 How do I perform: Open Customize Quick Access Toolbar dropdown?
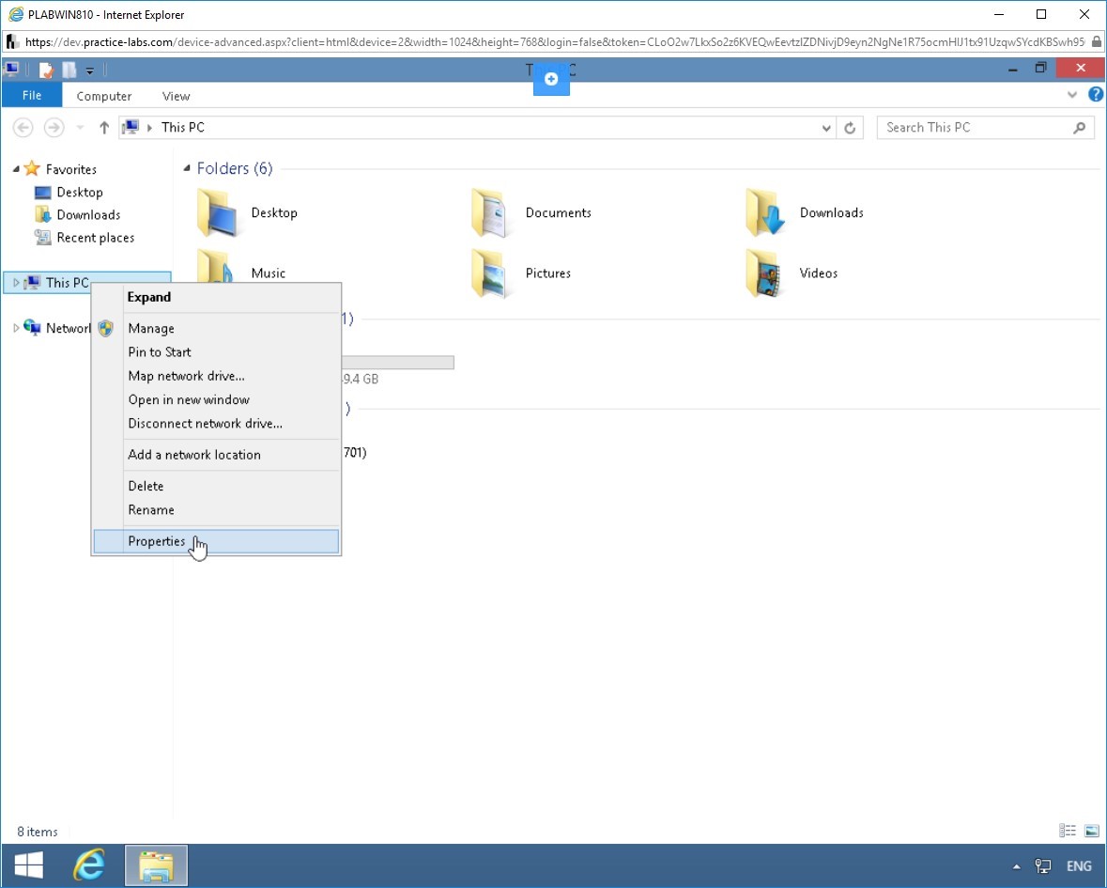[x=89, y=70]
